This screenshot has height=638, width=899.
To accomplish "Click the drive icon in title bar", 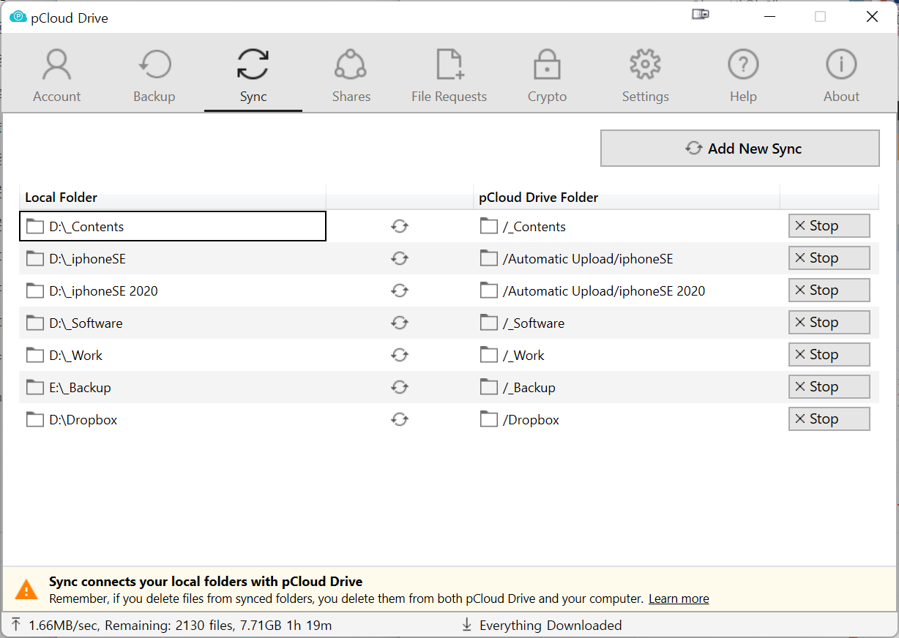I will (x=701, y=15).
